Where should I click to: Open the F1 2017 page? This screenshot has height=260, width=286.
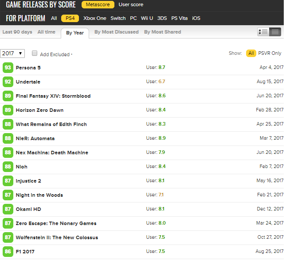click(x=25, y=252)
